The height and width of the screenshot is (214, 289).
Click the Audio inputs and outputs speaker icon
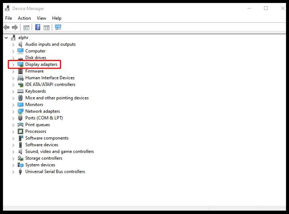(20, 44)
